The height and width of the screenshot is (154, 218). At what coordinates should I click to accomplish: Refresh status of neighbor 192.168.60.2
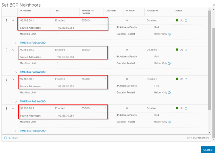[186, 50]
